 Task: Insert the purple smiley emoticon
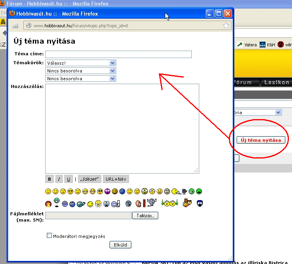[107, 191]
